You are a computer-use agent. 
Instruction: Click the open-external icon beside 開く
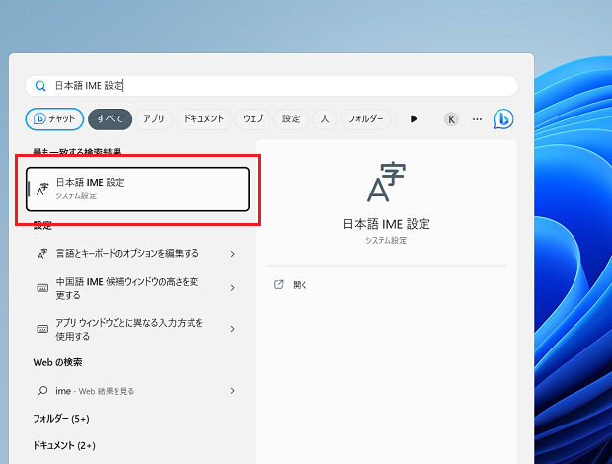coord(278,285)
